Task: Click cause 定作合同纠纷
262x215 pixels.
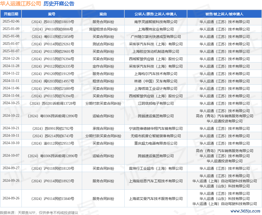Action: pos(103,66)
